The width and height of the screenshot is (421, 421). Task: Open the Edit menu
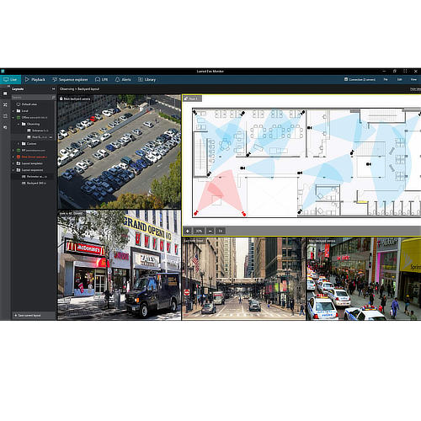point(399,80)
